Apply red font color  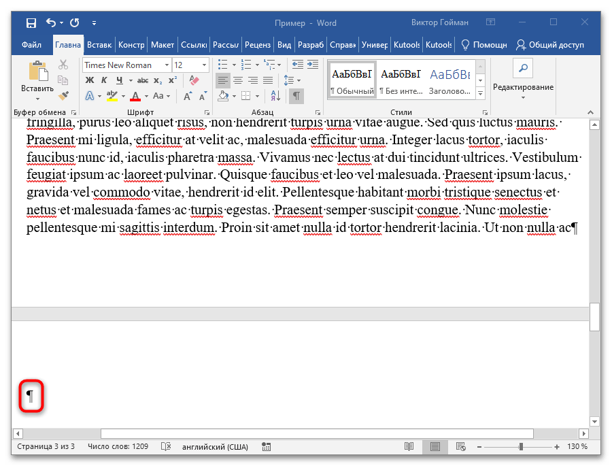[x=135, y=96]
